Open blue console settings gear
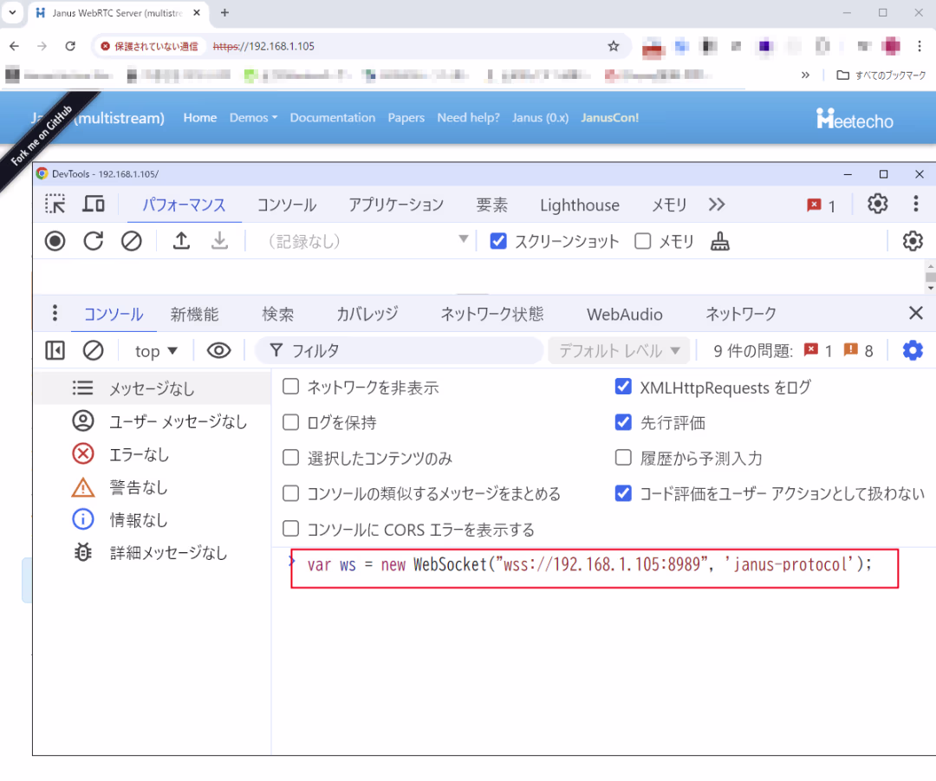936x781 pixels. click(x=913, y=350)
